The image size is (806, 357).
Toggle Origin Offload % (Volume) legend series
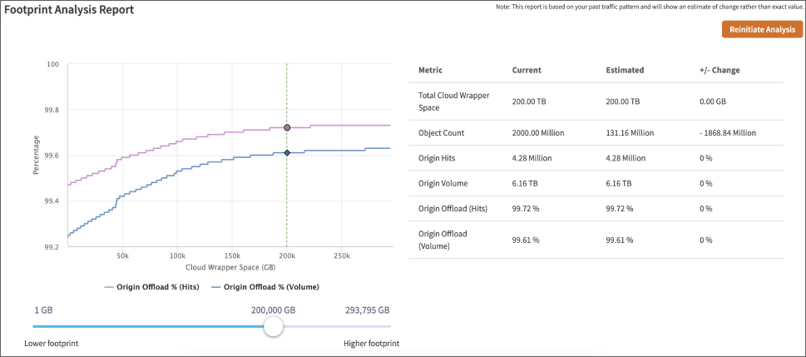(x=266, y=287)
